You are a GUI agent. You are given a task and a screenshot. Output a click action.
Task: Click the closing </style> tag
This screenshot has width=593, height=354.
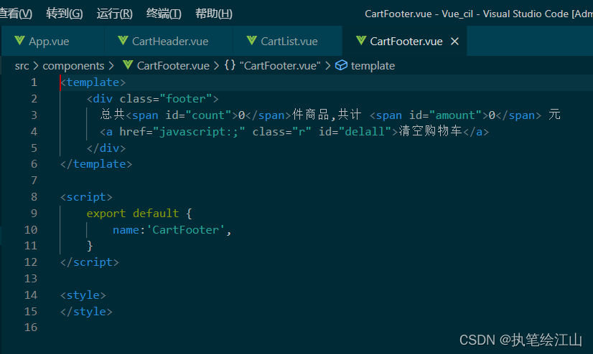click(x=87, y=312)
